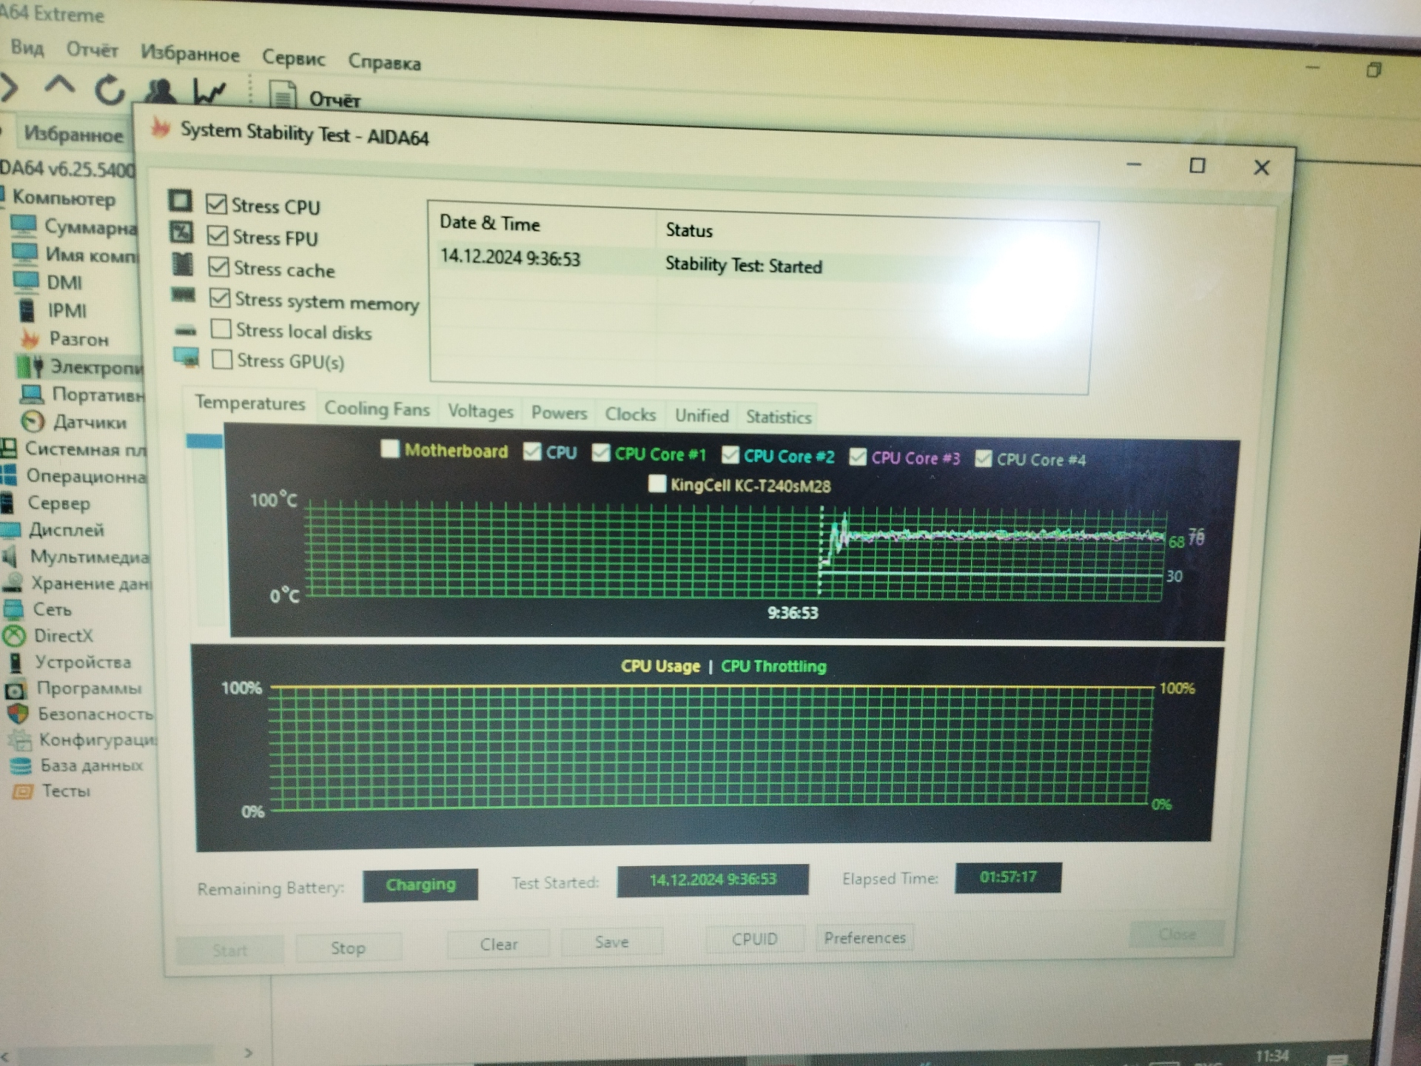Click the taskbar clock showing 11:34
This screenshot has height=1066, width=1421.
coord(1271,1055)
